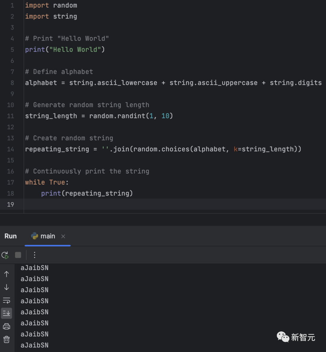Screen dimensions: 326x352
Task: Toggle soft-wrap in console output
Action: pyautogui.click(x=7, y=300)
